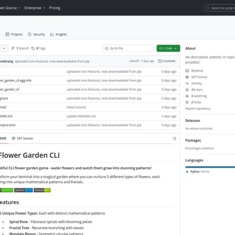Open the garden_cli.egg-info folder
Image resolution: width=235 pixels, height=235 pixels.
(15, 81)
